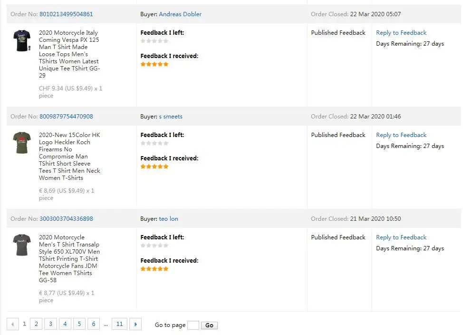Open the green HK Logo shirt thumbnail
Screen dimensions: 463x335
(x=22, y=143)
